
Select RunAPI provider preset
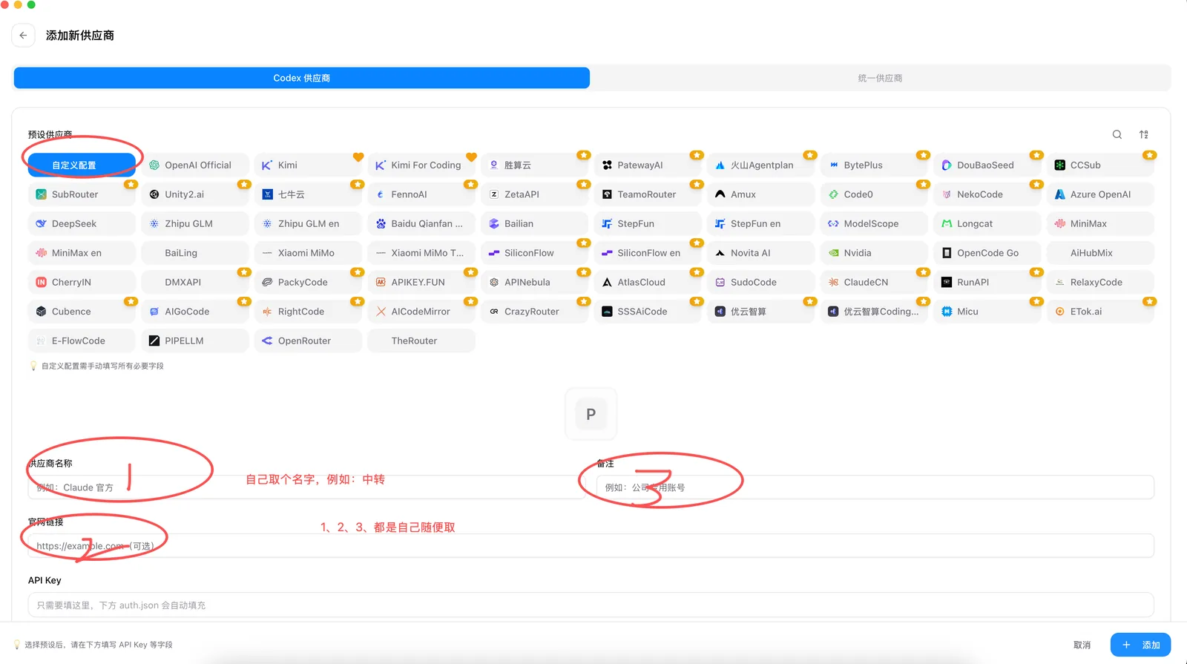click(x=987, y=283)
